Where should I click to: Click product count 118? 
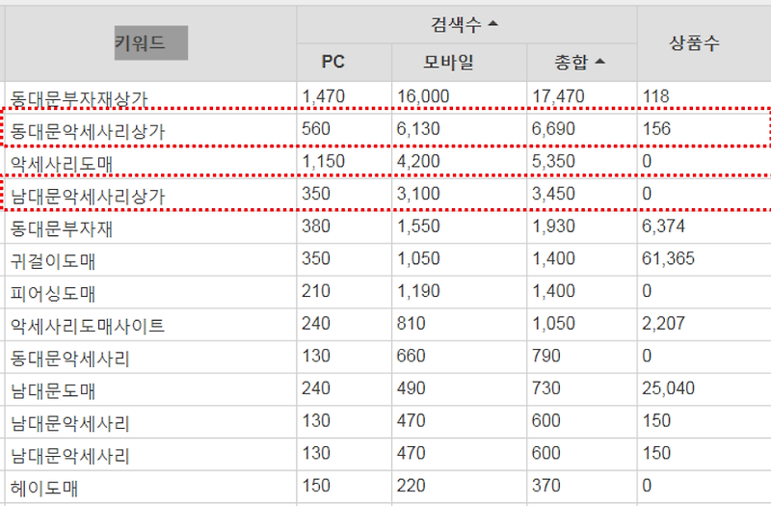[x=656, y=96]
